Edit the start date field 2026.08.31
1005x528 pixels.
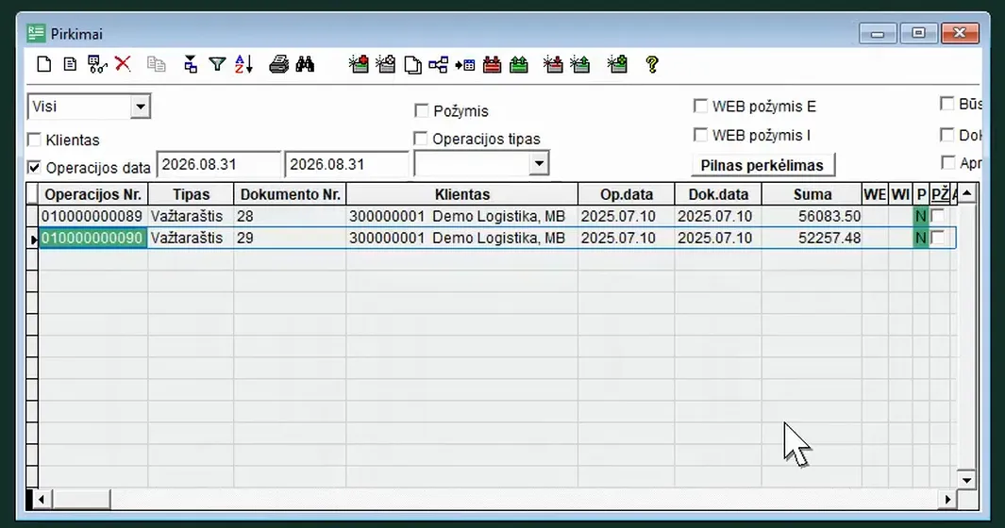pos(219,164)
